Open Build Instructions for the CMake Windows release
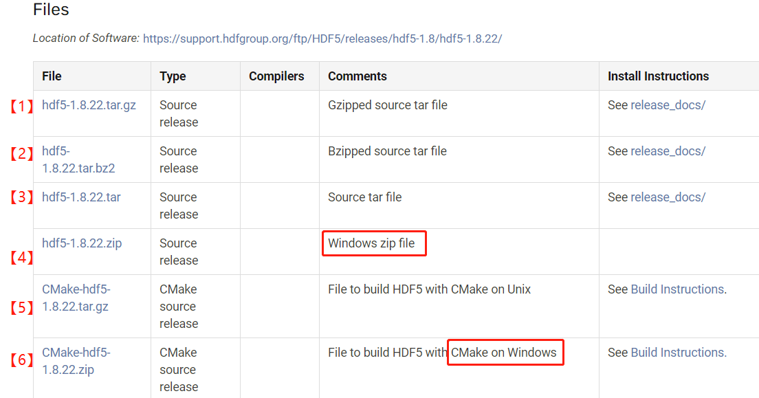Image resolution: width=759 pixels, height=398 pixels. coord(677,352)
